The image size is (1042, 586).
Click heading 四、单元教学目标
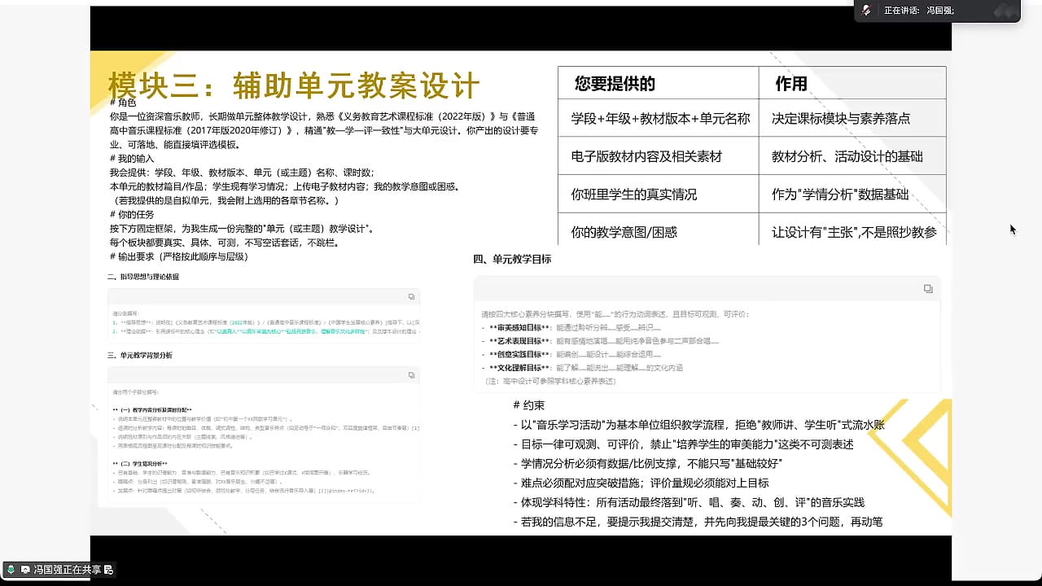coord(512,259)
